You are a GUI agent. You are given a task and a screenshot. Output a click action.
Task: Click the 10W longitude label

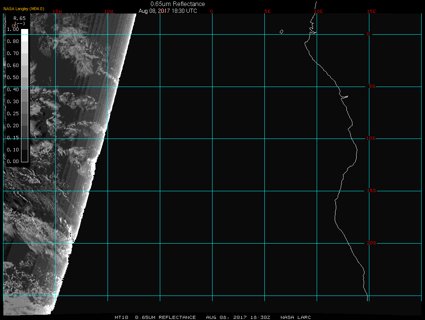pyautogui.click(x=109, y=11)
